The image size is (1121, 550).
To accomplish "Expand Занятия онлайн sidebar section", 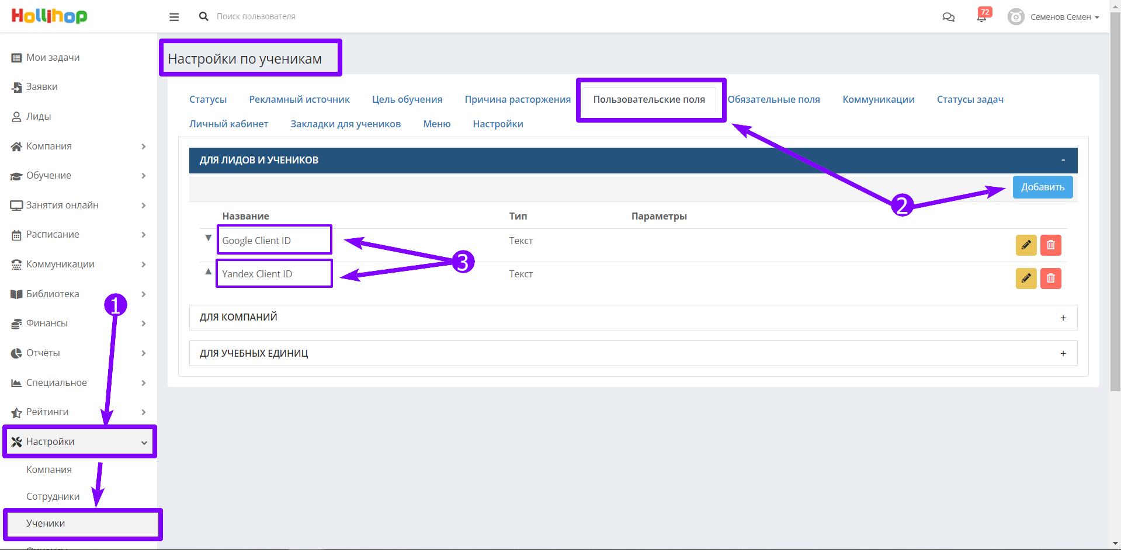I will (x=78, y=205).
